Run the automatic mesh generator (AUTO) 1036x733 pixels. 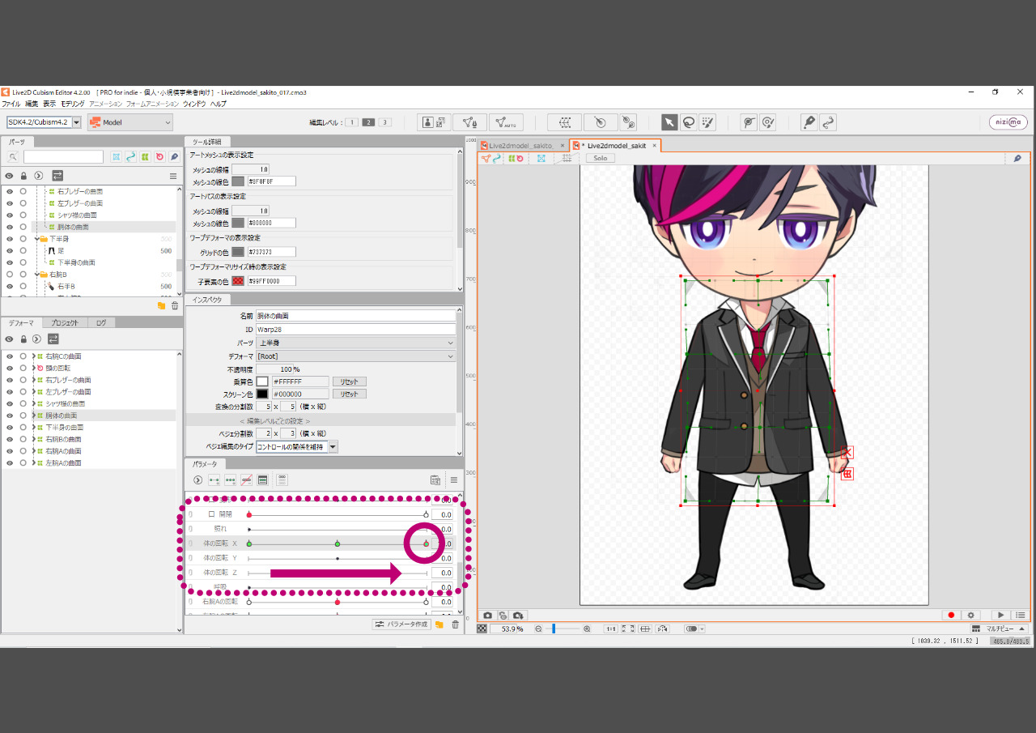click(506, 122)
